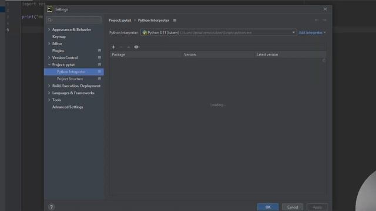Click the project-level marker icon beside Version Control
The image size is (376, 211).
[x=99, y=57]
